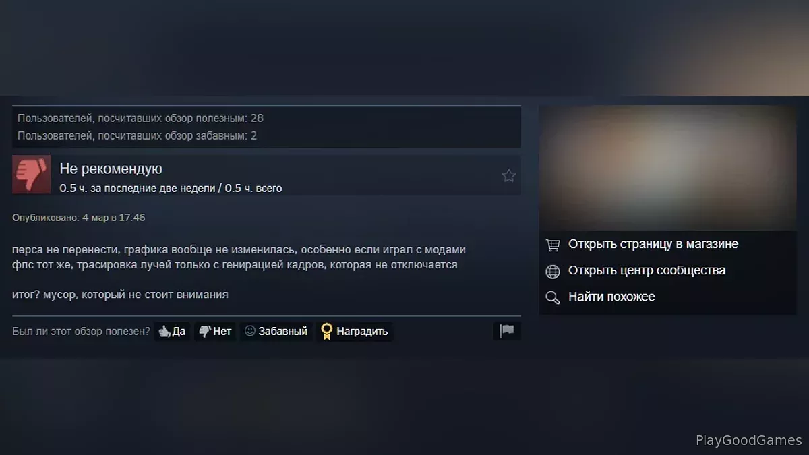Image resolution: width=809 pixels, height=455 pixels.
Task: Click the gold award ribbon icon
Action: (x=326, y=331)
